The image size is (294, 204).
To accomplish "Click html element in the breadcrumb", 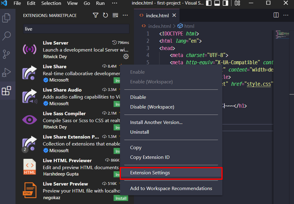I will pyautogui.click(x=189, y=26).
